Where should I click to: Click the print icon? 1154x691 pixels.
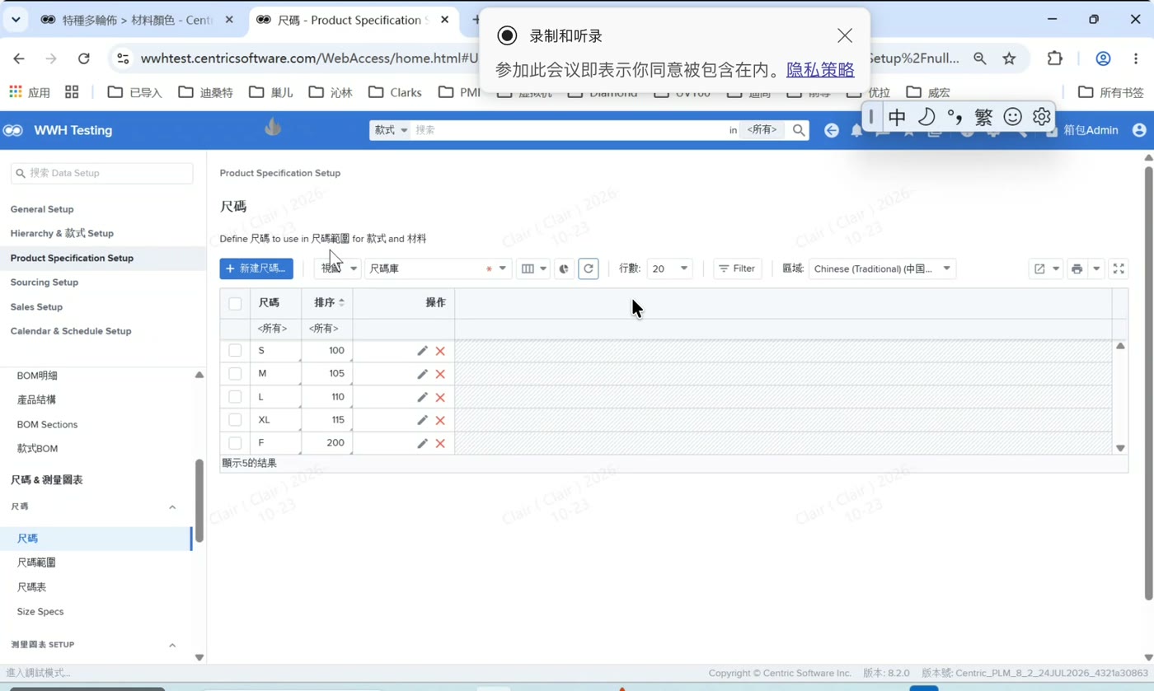click(1077, 268)
